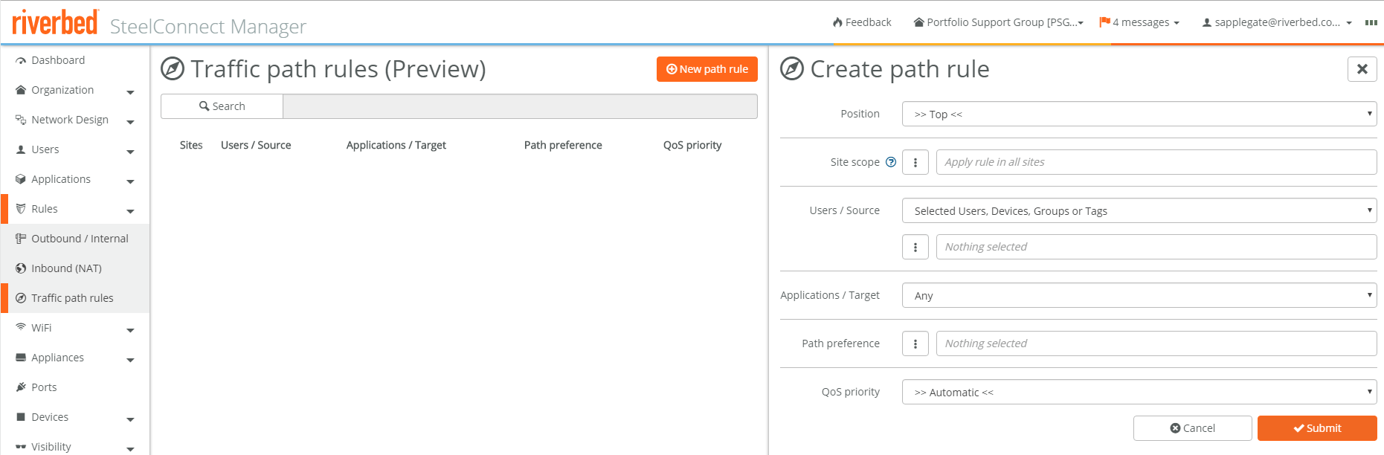Click the Appliances icon
This screenshot has height=455, width=1384.
[21, 358]
